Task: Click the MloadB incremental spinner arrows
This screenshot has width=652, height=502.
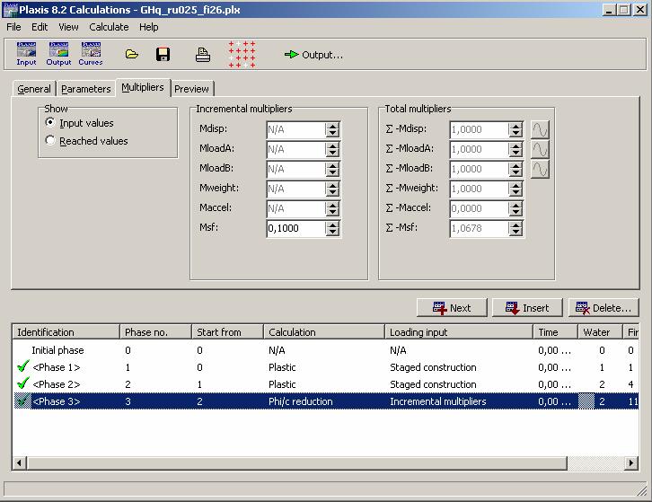Action: click(x=332, y=169)
